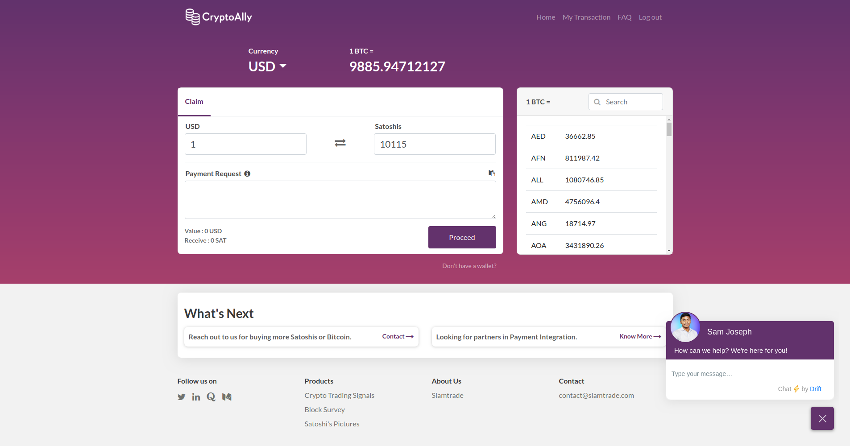This screenshot has height=446, width=850.
Task: Click the Drift lightning icon in the chat
Action: point(796,388)
